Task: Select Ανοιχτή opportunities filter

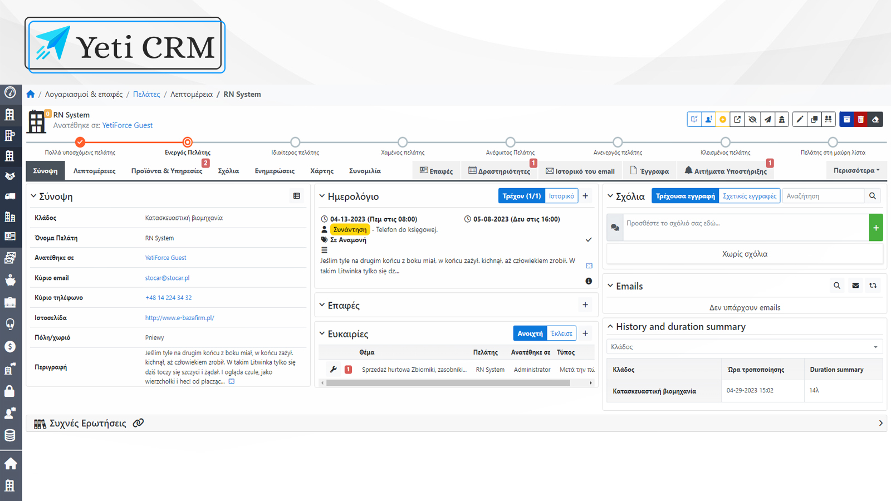Action: pos(530,333)
